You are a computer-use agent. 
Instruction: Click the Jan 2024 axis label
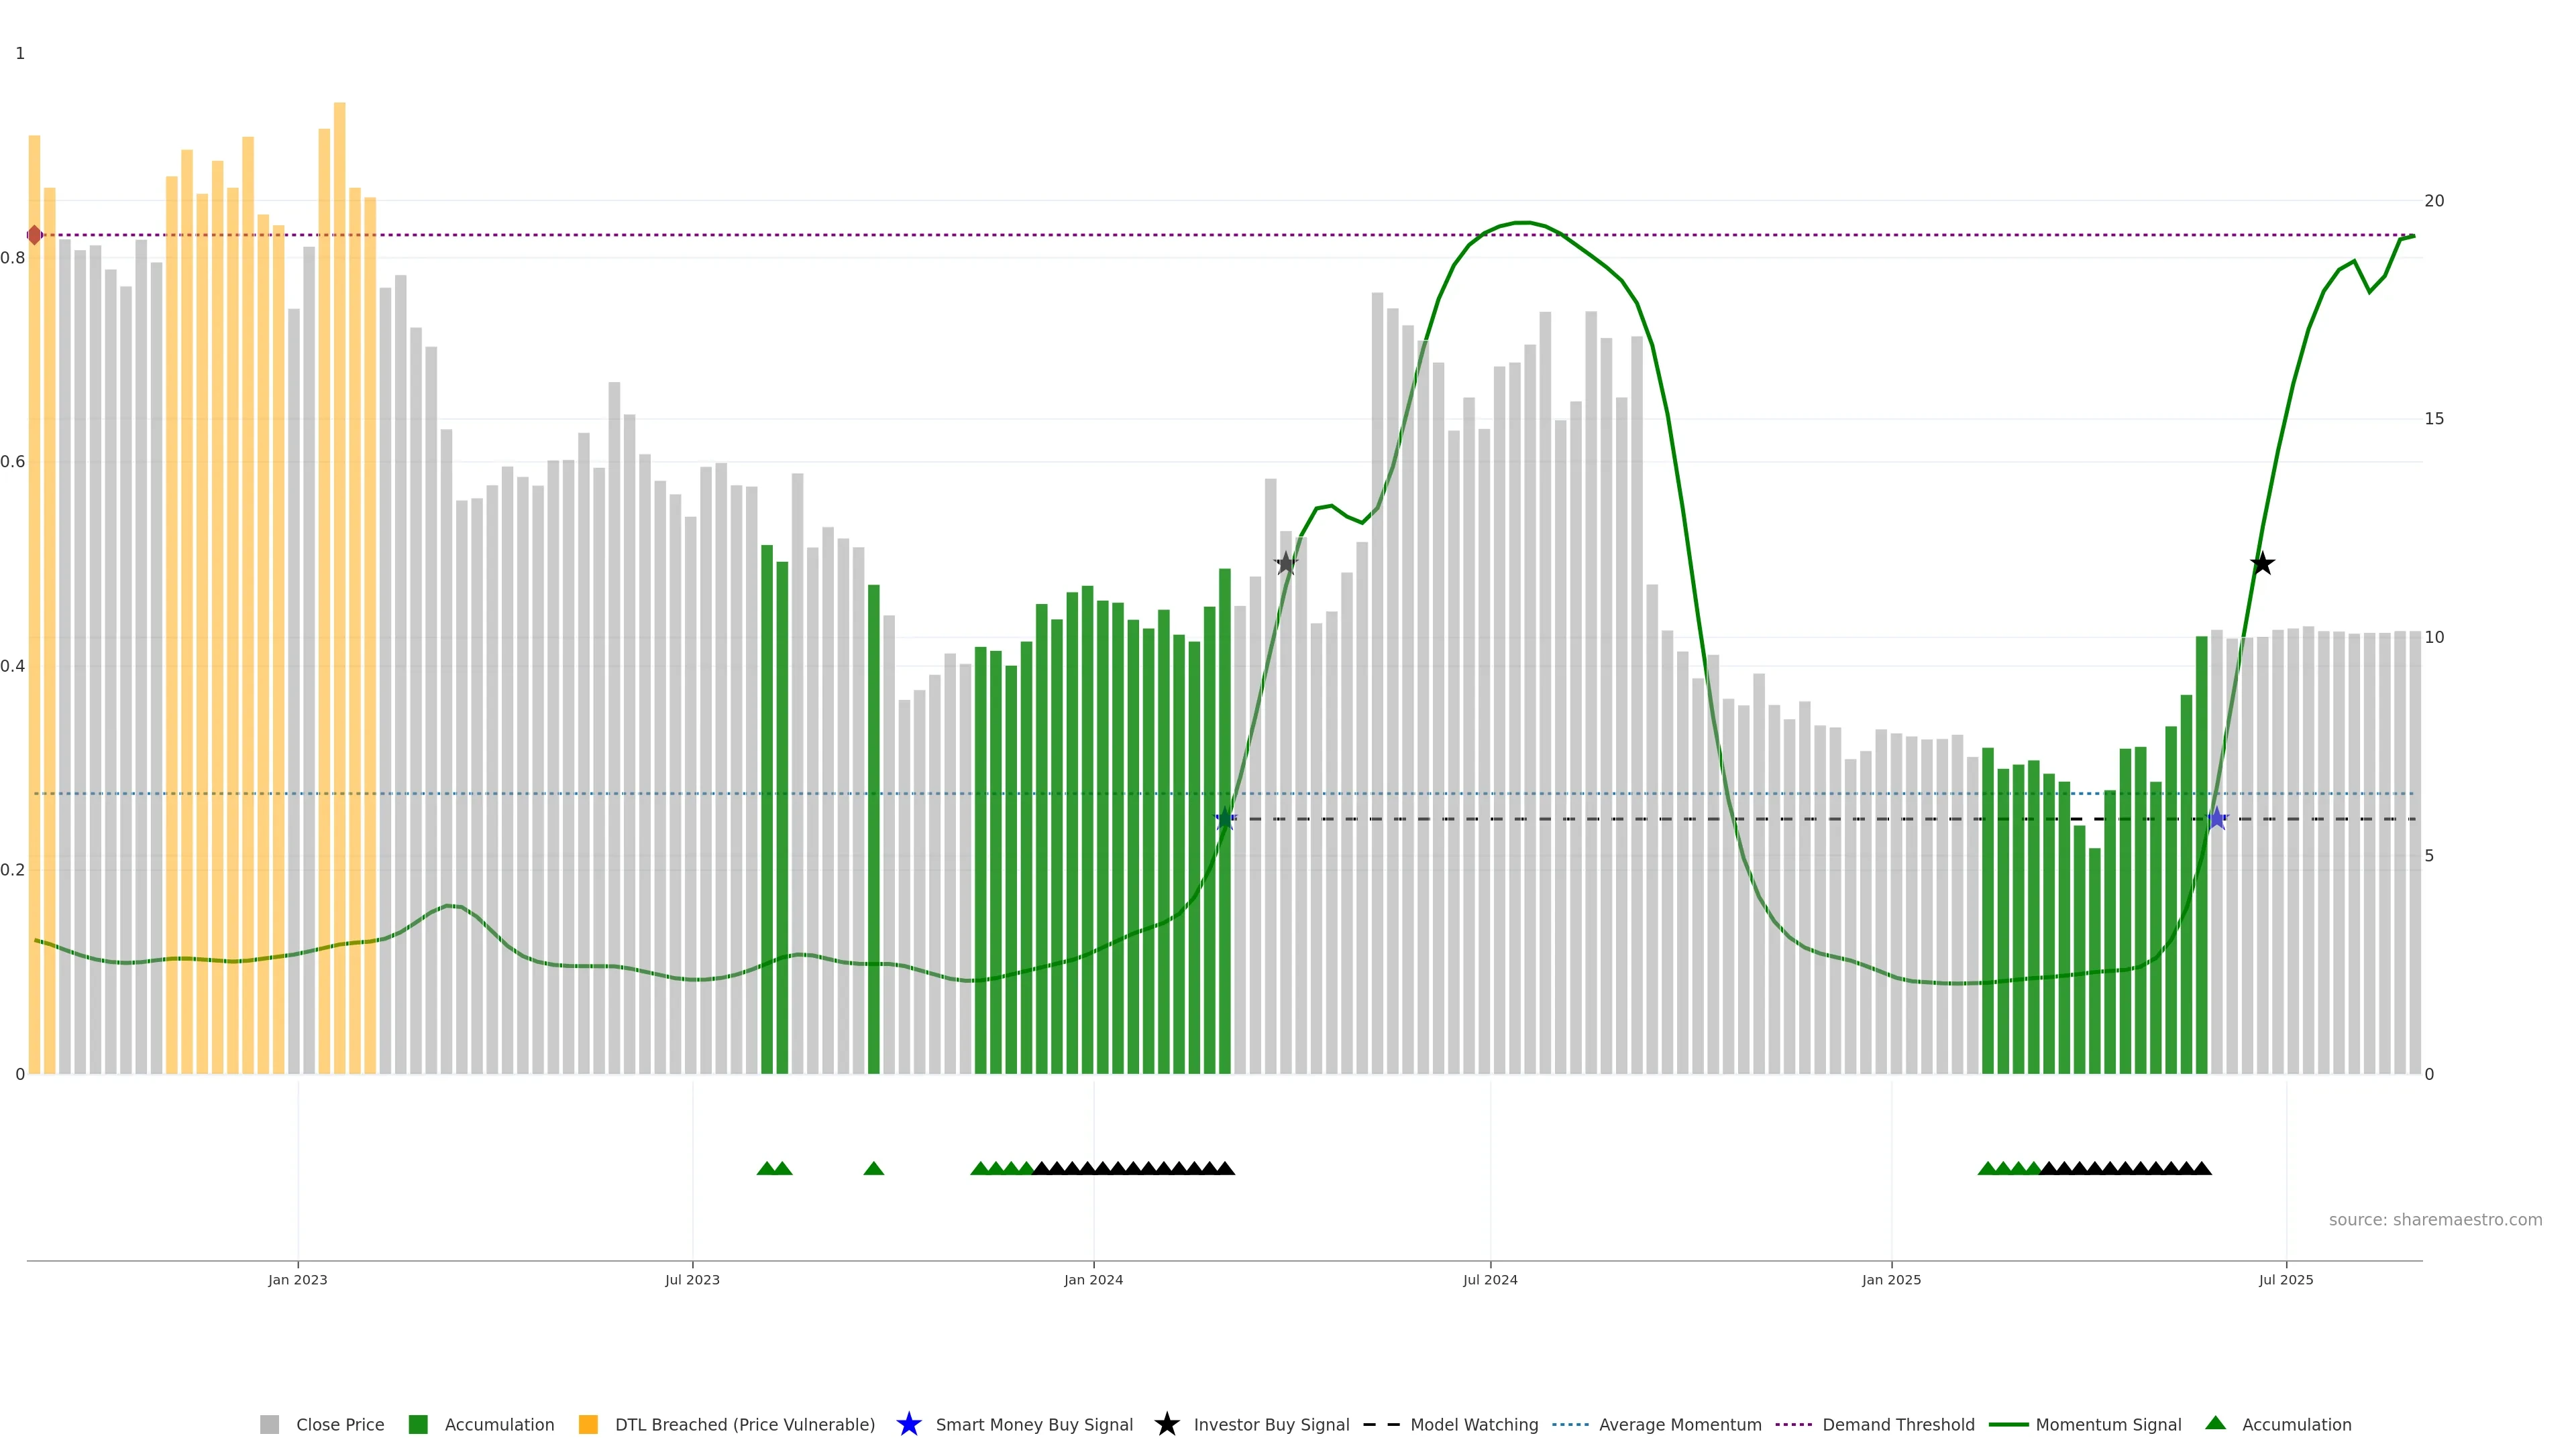(1093, 1279)
